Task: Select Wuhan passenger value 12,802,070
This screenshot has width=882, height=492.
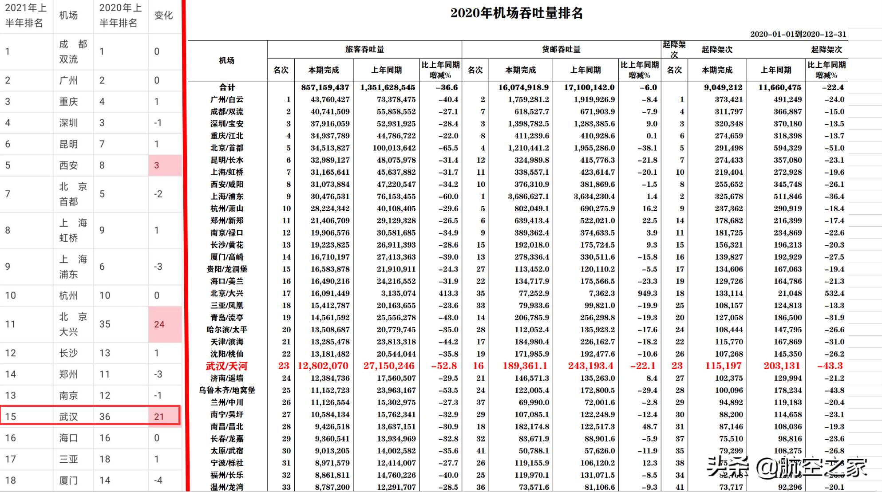Action: pos(323,366)
